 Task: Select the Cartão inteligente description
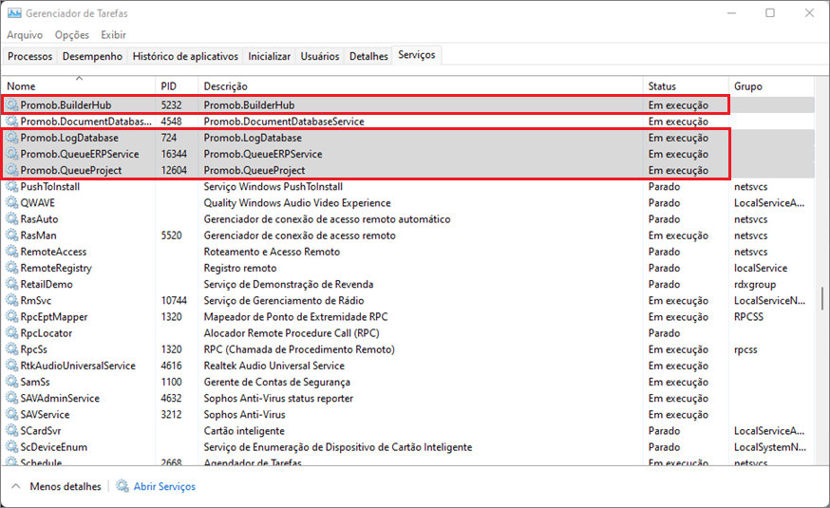click(244, 431)
